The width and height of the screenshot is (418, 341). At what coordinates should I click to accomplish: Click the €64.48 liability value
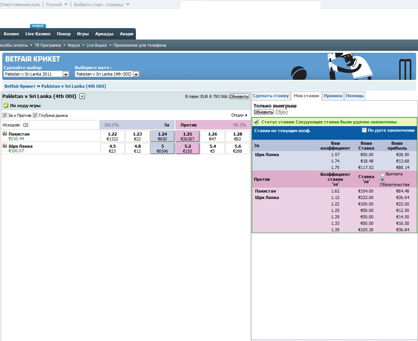402,191
